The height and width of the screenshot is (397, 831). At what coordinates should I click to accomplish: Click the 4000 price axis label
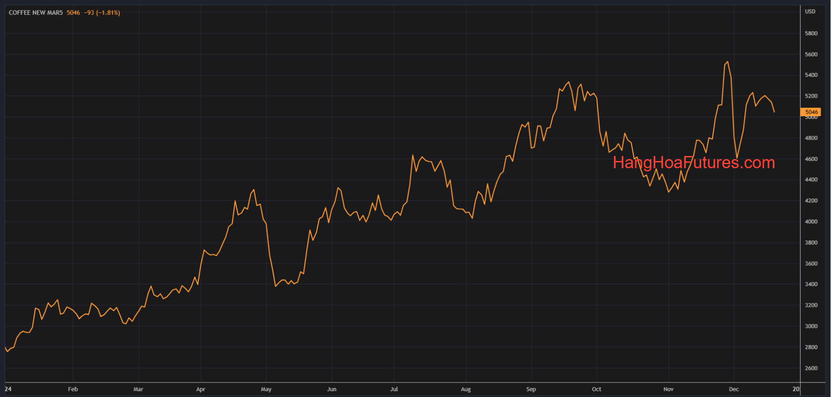(x=811, y=222)
